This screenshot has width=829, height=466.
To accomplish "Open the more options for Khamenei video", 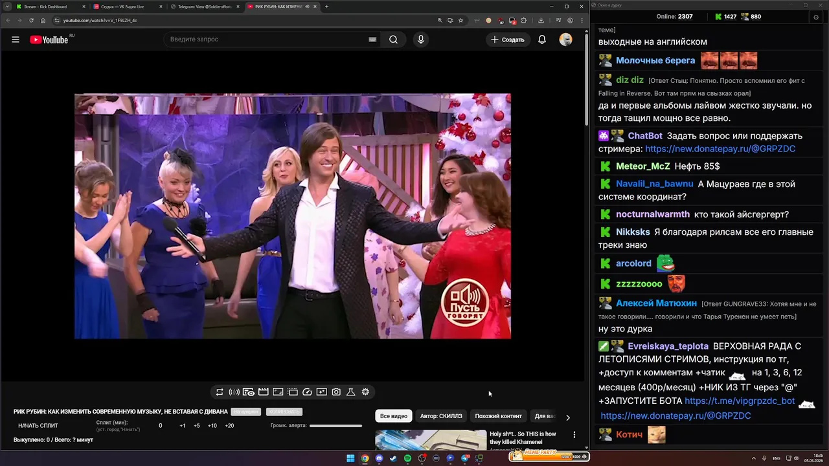I will point(574,435).
